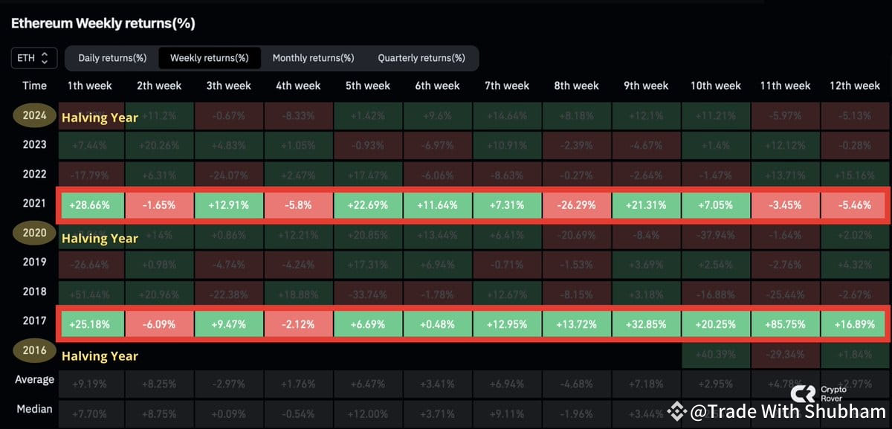
Task: Select the 2017 row label
Action: coord(34,320)
